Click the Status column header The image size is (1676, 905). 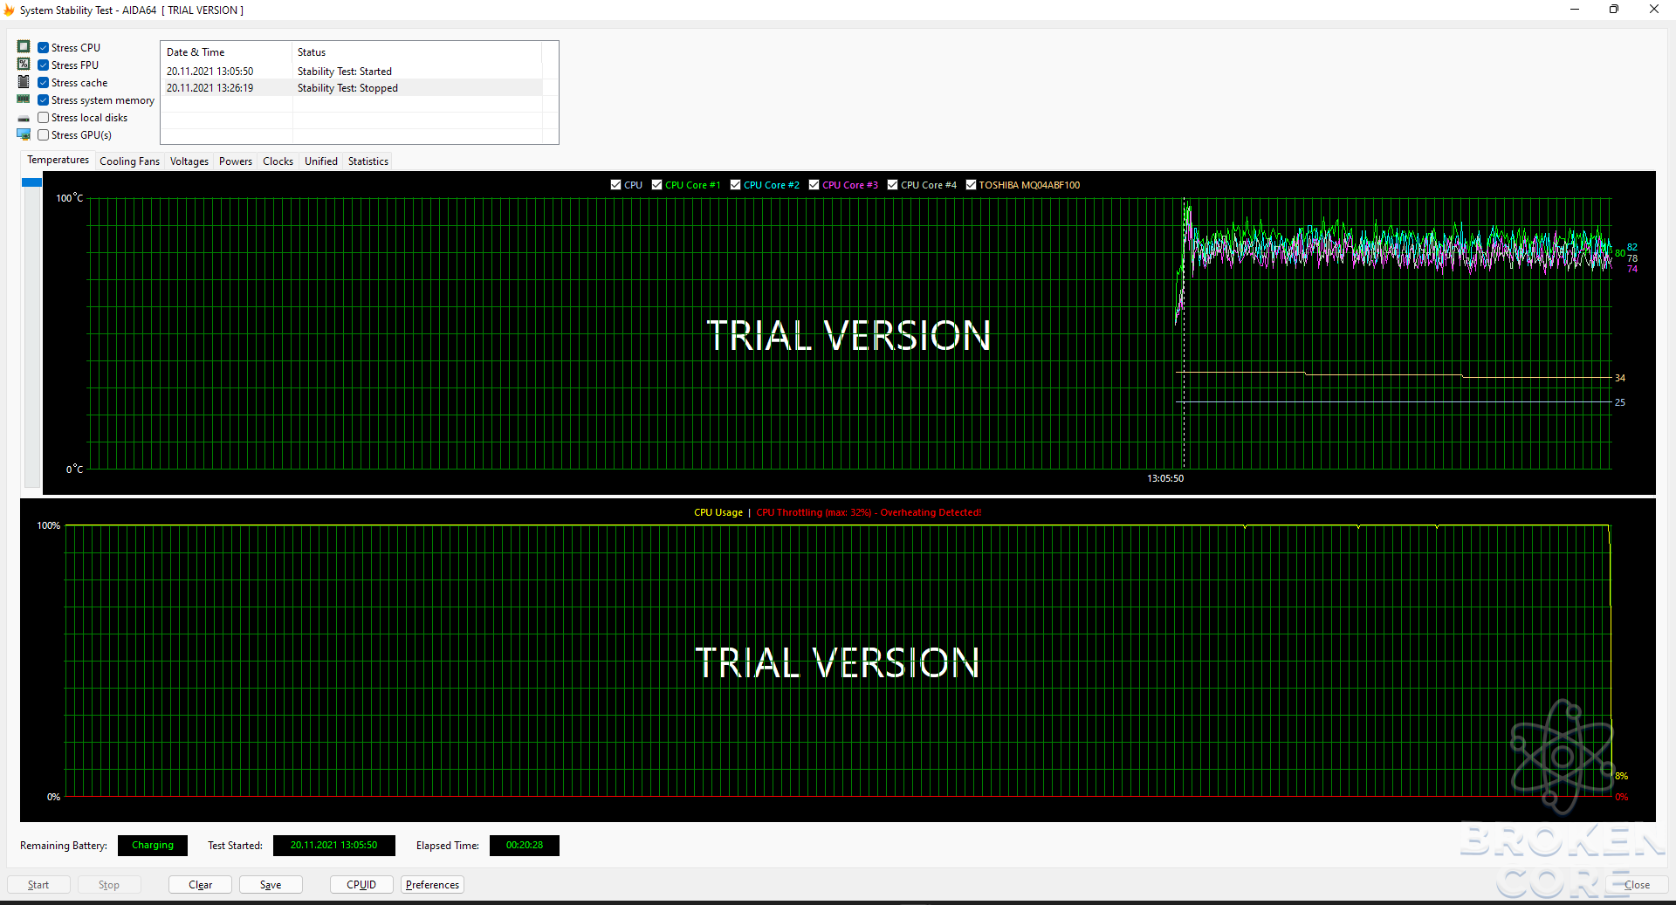tap(417, 52)
